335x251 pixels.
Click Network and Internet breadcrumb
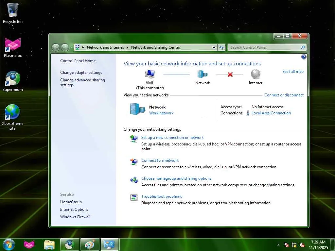pos(105,47)
